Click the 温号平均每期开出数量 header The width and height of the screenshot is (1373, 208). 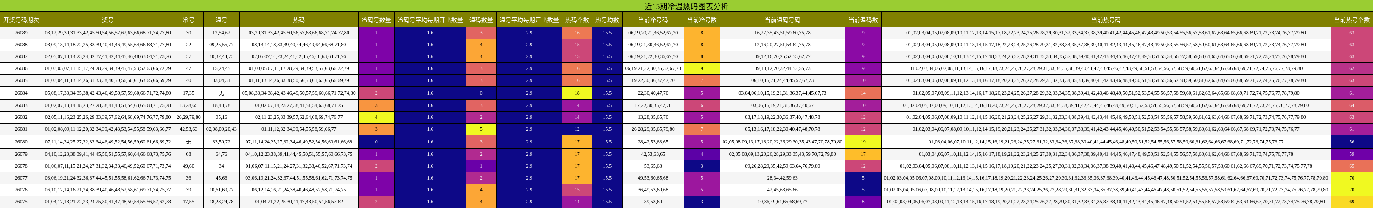coord(529,20)
